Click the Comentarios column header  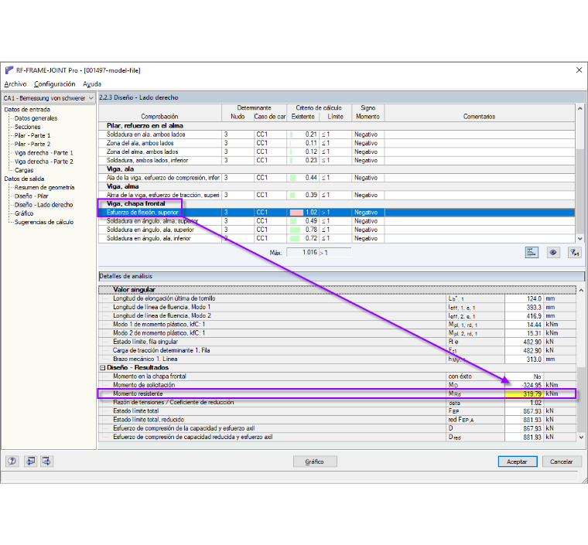(479, 112)
